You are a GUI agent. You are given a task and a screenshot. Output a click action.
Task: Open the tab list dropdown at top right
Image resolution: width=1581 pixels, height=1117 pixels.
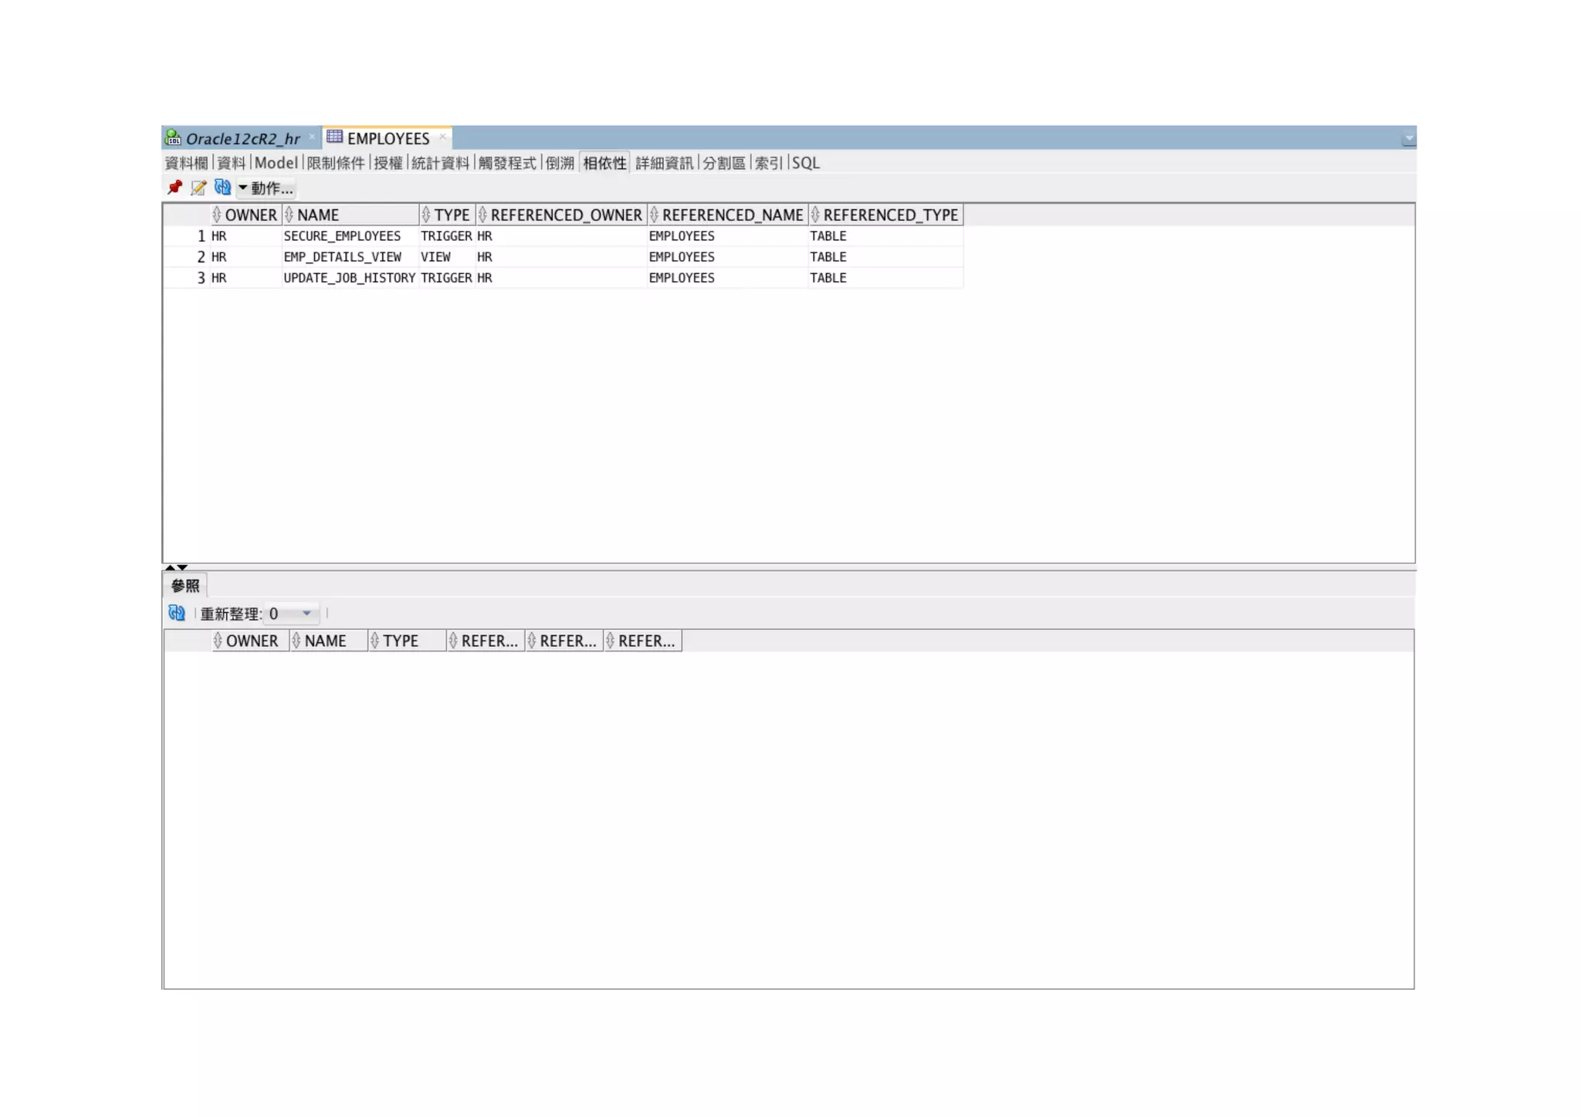tap(1409, 138)
